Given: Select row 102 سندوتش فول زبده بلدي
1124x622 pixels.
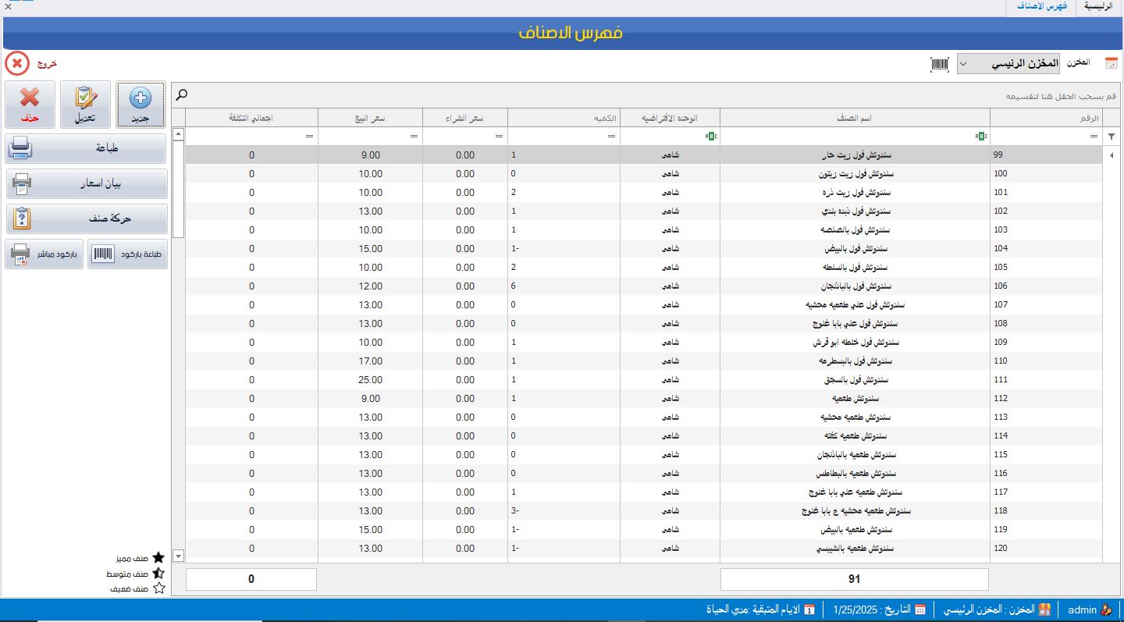Looking at the screenshot, I should point(644,211).
